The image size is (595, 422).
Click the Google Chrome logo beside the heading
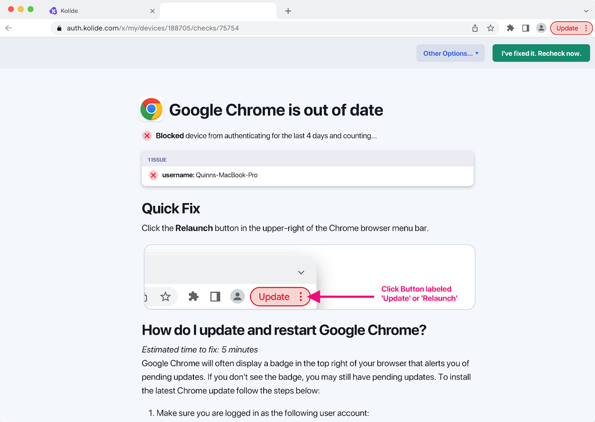(151, 109)
